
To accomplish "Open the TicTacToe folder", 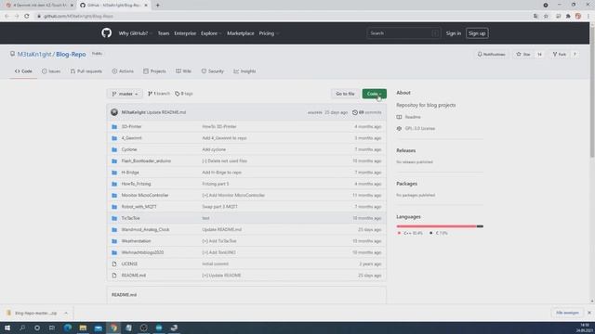I will click(x=130, y=218).
